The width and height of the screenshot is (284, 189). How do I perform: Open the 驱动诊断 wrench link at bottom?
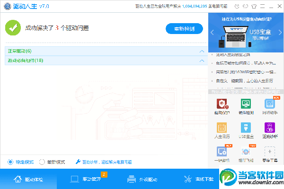104,162
